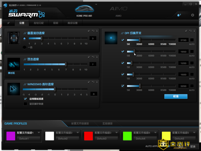
Task: Disable the 3150 DPI level checkbox
Action: (x=123, y=40)
